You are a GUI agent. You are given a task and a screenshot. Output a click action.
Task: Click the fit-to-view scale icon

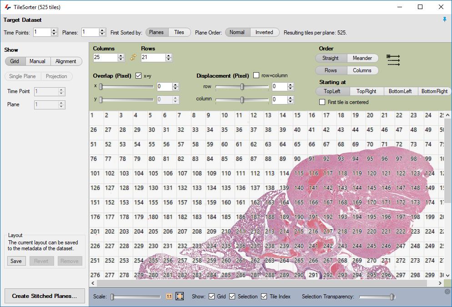click(180, 297)
